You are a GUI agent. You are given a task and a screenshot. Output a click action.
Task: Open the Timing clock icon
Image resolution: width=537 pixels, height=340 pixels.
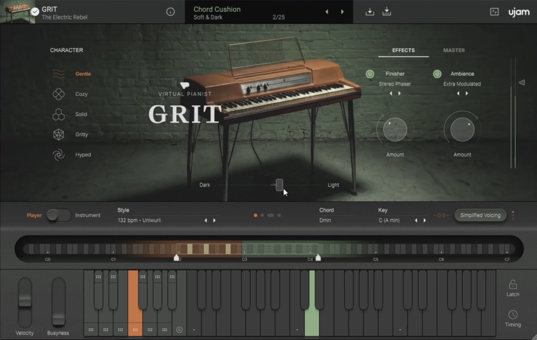(x=513, y=314)
